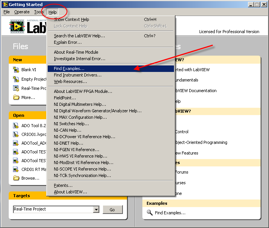This screenshot has width=269, height=228.
Task: Select NI-HWS VI Reference Help…
Action: coord(111,156)
